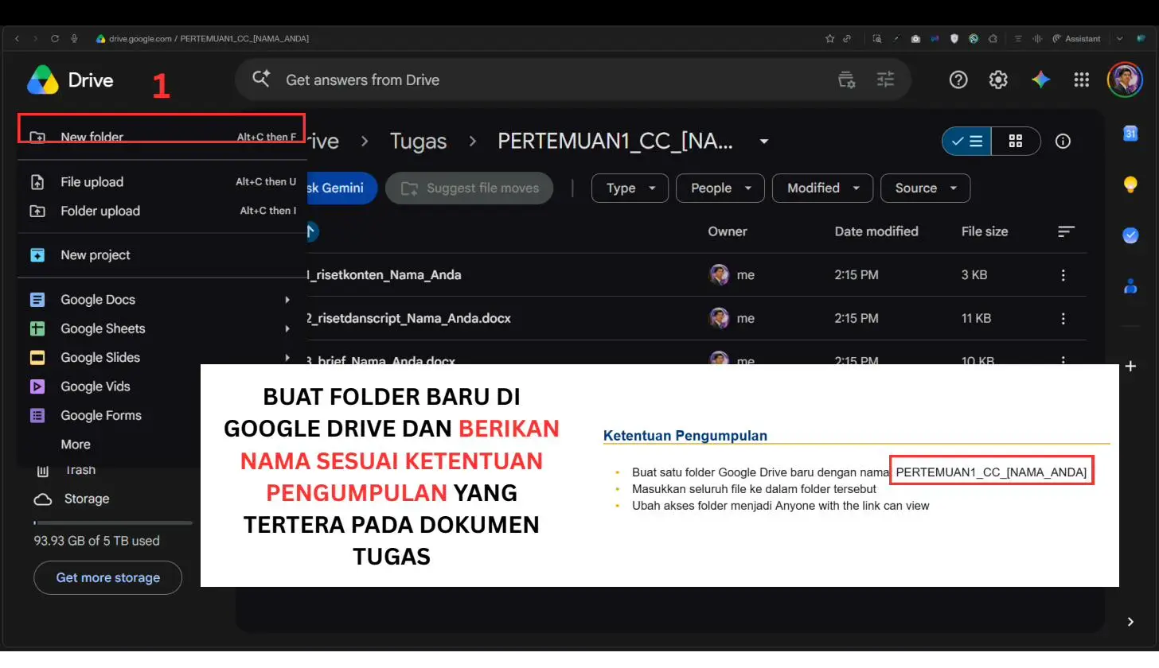
Task: Go back in browser history
Action: pos(17,38)
